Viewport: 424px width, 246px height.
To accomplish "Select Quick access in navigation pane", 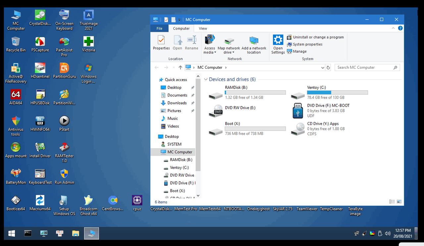I will (x=173, y=80).
